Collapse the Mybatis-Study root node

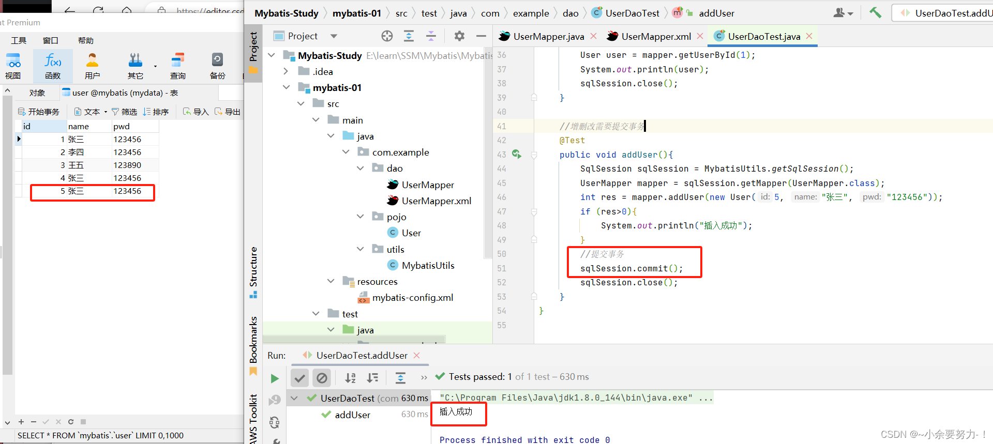click(x=272, y=55)
